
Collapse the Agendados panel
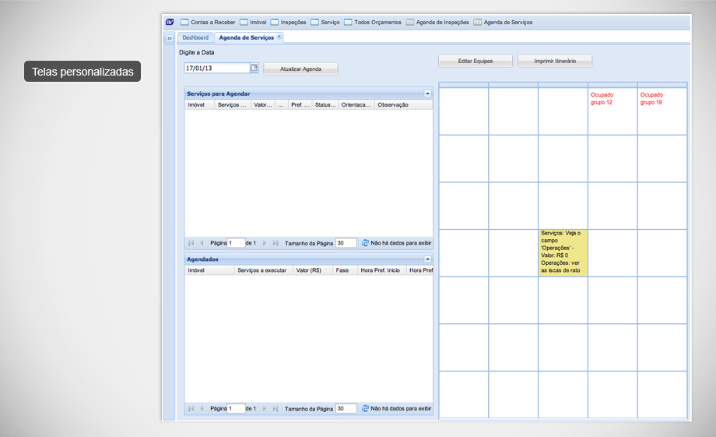pos(427,259)
